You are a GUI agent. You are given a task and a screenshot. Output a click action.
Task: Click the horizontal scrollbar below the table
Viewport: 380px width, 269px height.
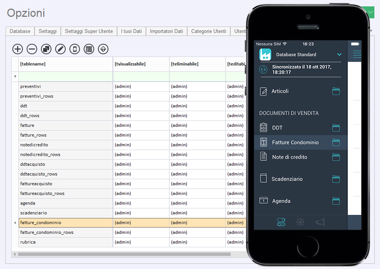click(x=124, y=254)
